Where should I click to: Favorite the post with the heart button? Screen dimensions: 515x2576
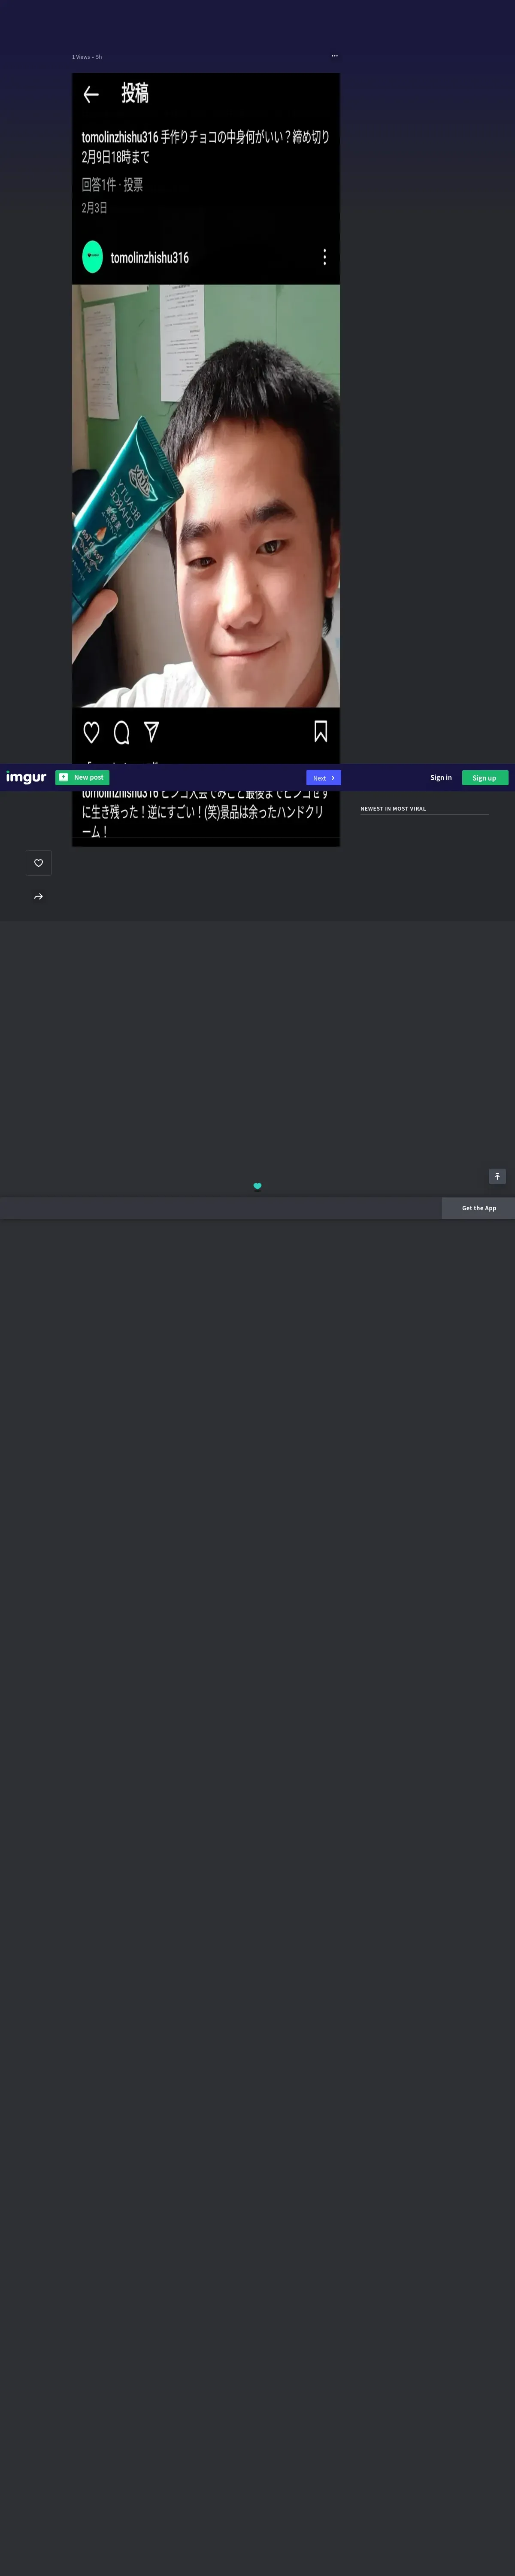[38, 863]
